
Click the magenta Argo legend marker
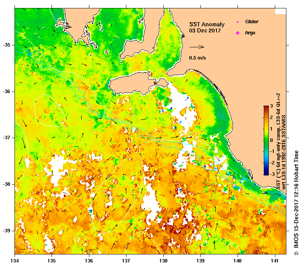(x=238, y=33)
